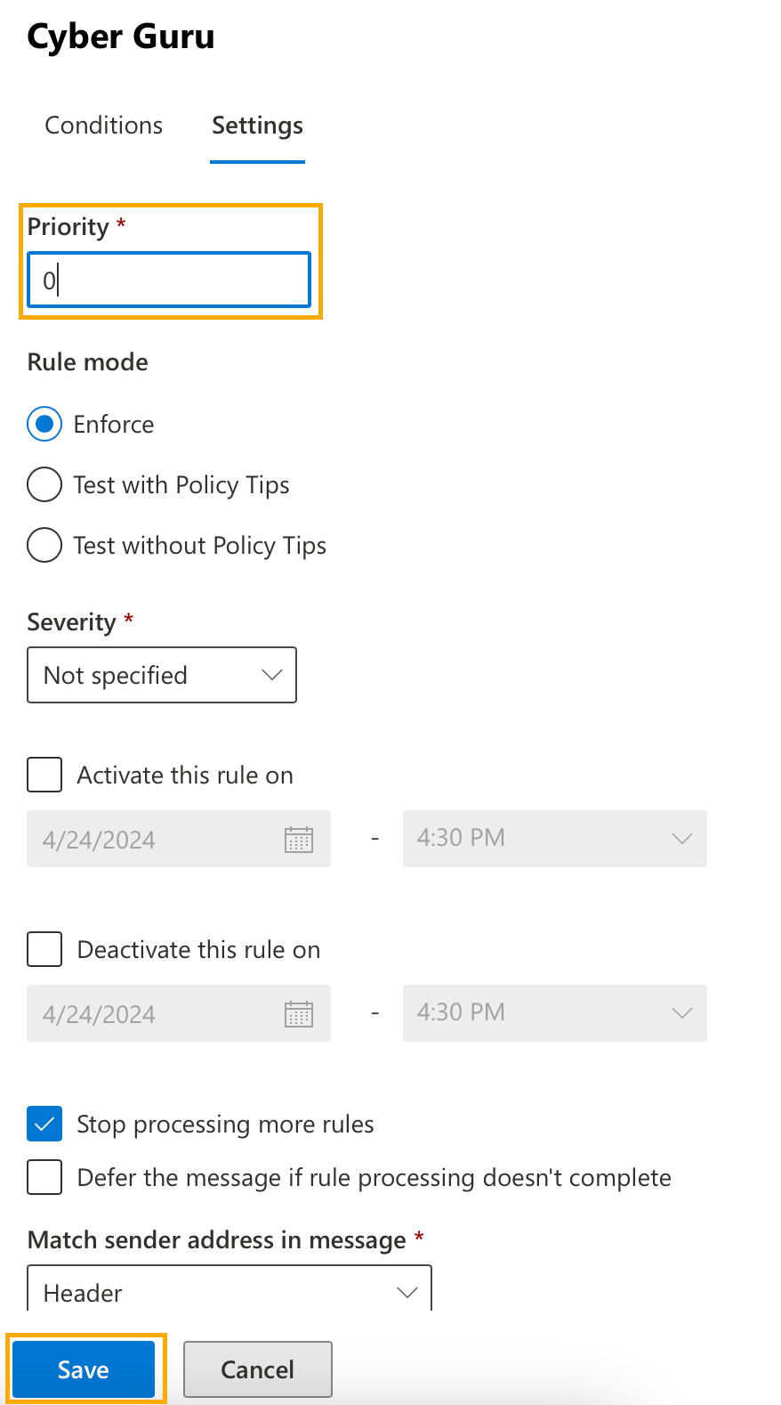Viewport: 781px width, 1405px height.
Task: Click the chevron on the deactivation time field
Action: tap(681, 1012)
